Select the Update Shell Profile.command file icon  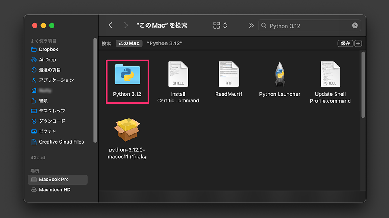(330, 74)
